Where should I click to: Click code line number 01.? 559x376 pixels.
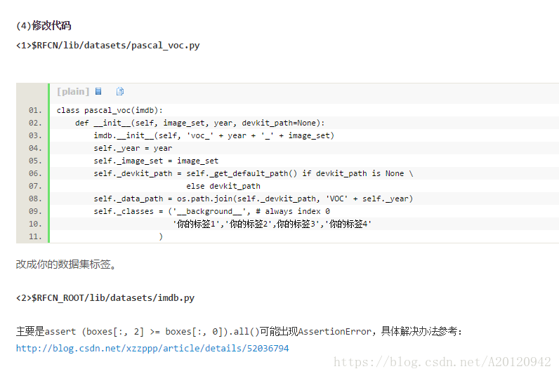(x=35, y=110)
